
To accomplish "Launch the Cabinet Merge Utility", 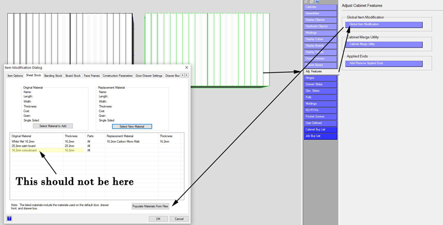I will coord(384,44).
